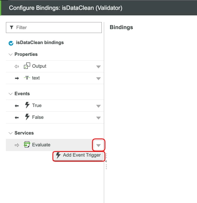Viewport: 197px width, 203px height.
Task: Open the False event dropdown arrow
Action: coord(98,118)
